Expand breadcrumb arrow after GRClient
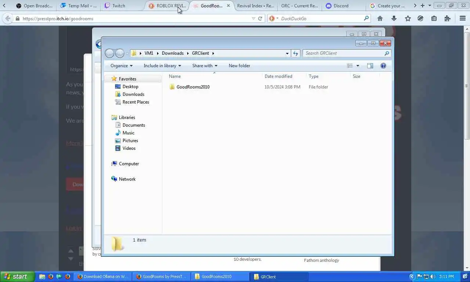Screen dimensions: 470x282 tap(213, 53)
